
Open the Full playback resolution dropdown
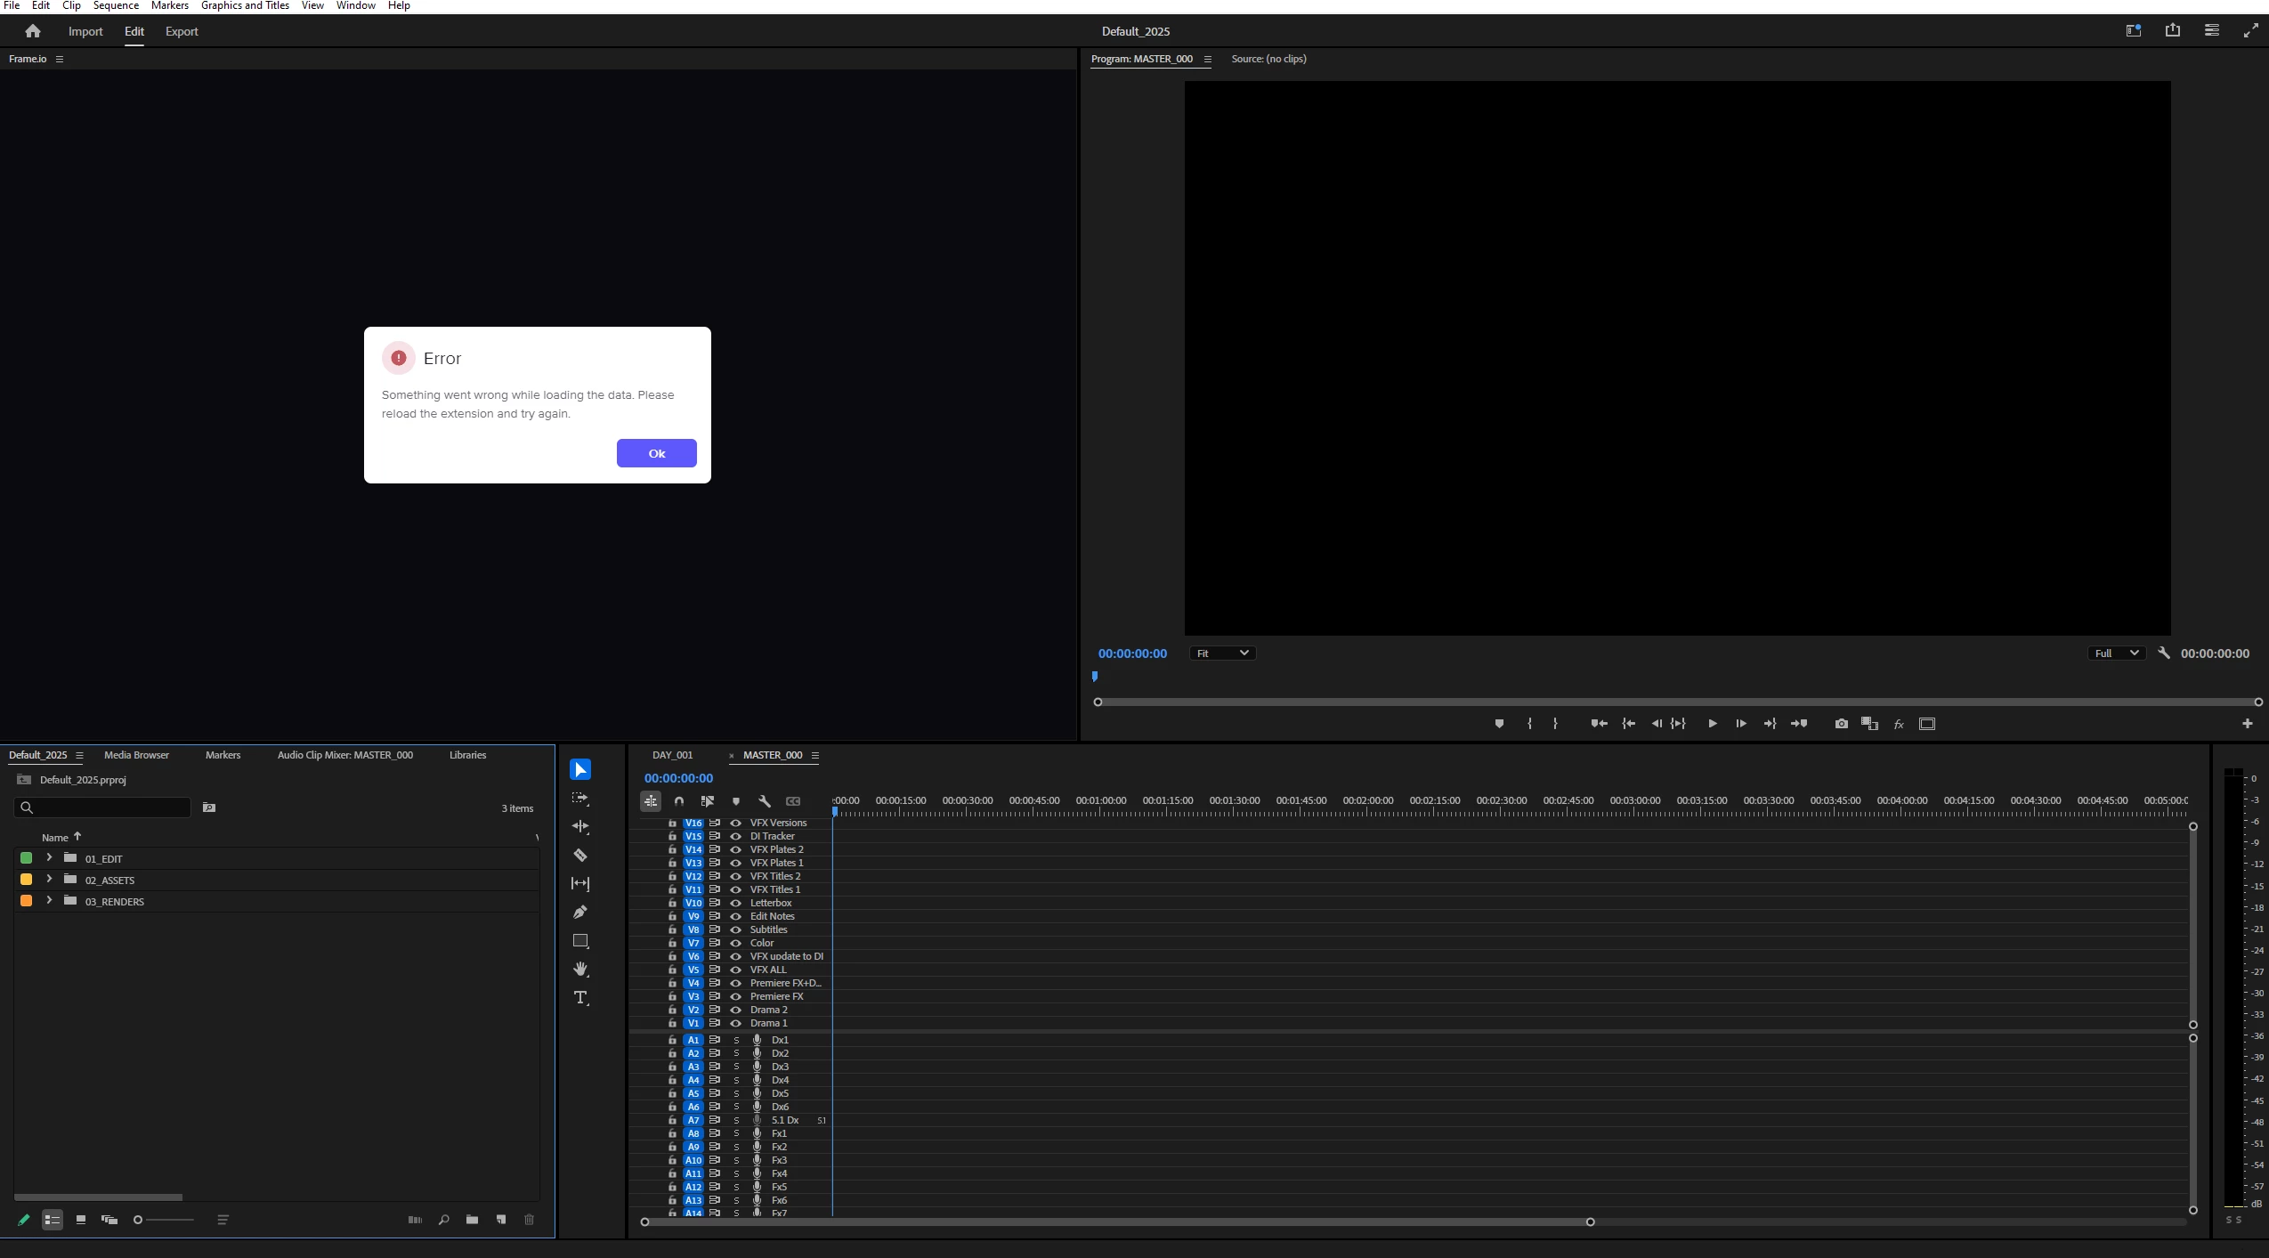(2116, 653)
